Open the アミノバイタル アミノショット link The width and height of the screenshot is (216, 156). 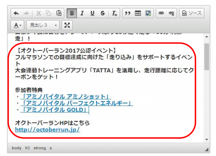point(66,97)
